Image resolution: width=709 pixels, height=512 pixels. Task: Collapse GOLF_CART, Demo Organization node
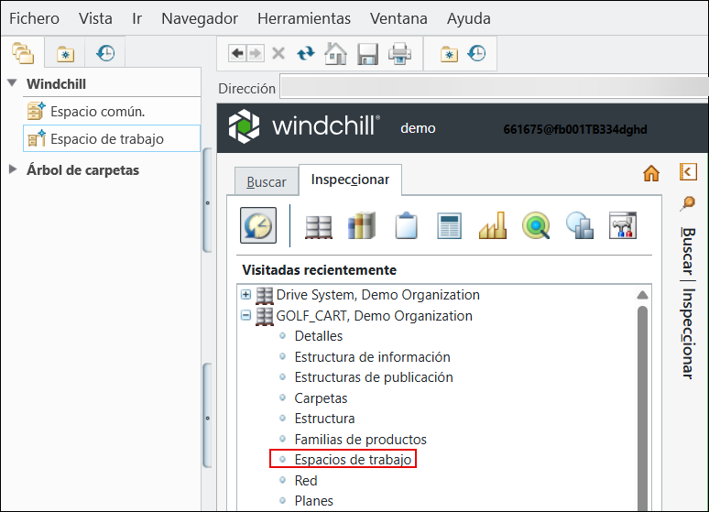tap(246, 315)
